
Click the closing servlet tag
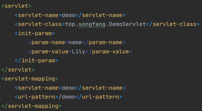click(x=18, y=70)
